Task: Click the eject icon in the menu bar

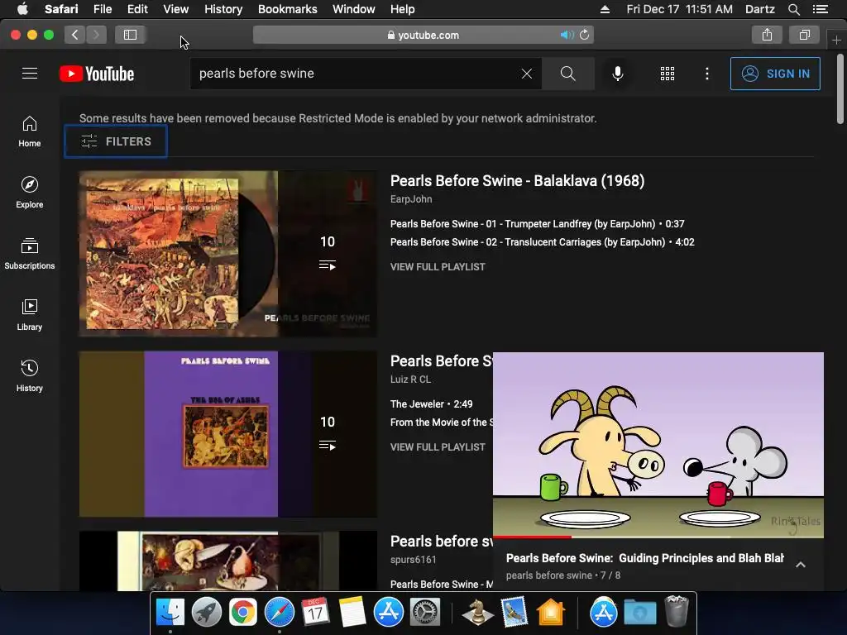Action: (605, 9)
